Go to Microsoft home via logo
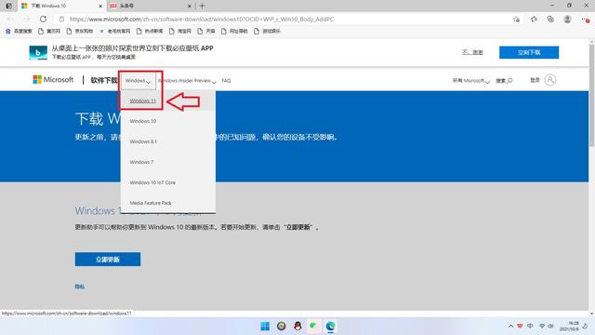The height and width of the screenshot is (335, 595). (x=53, y=80)
